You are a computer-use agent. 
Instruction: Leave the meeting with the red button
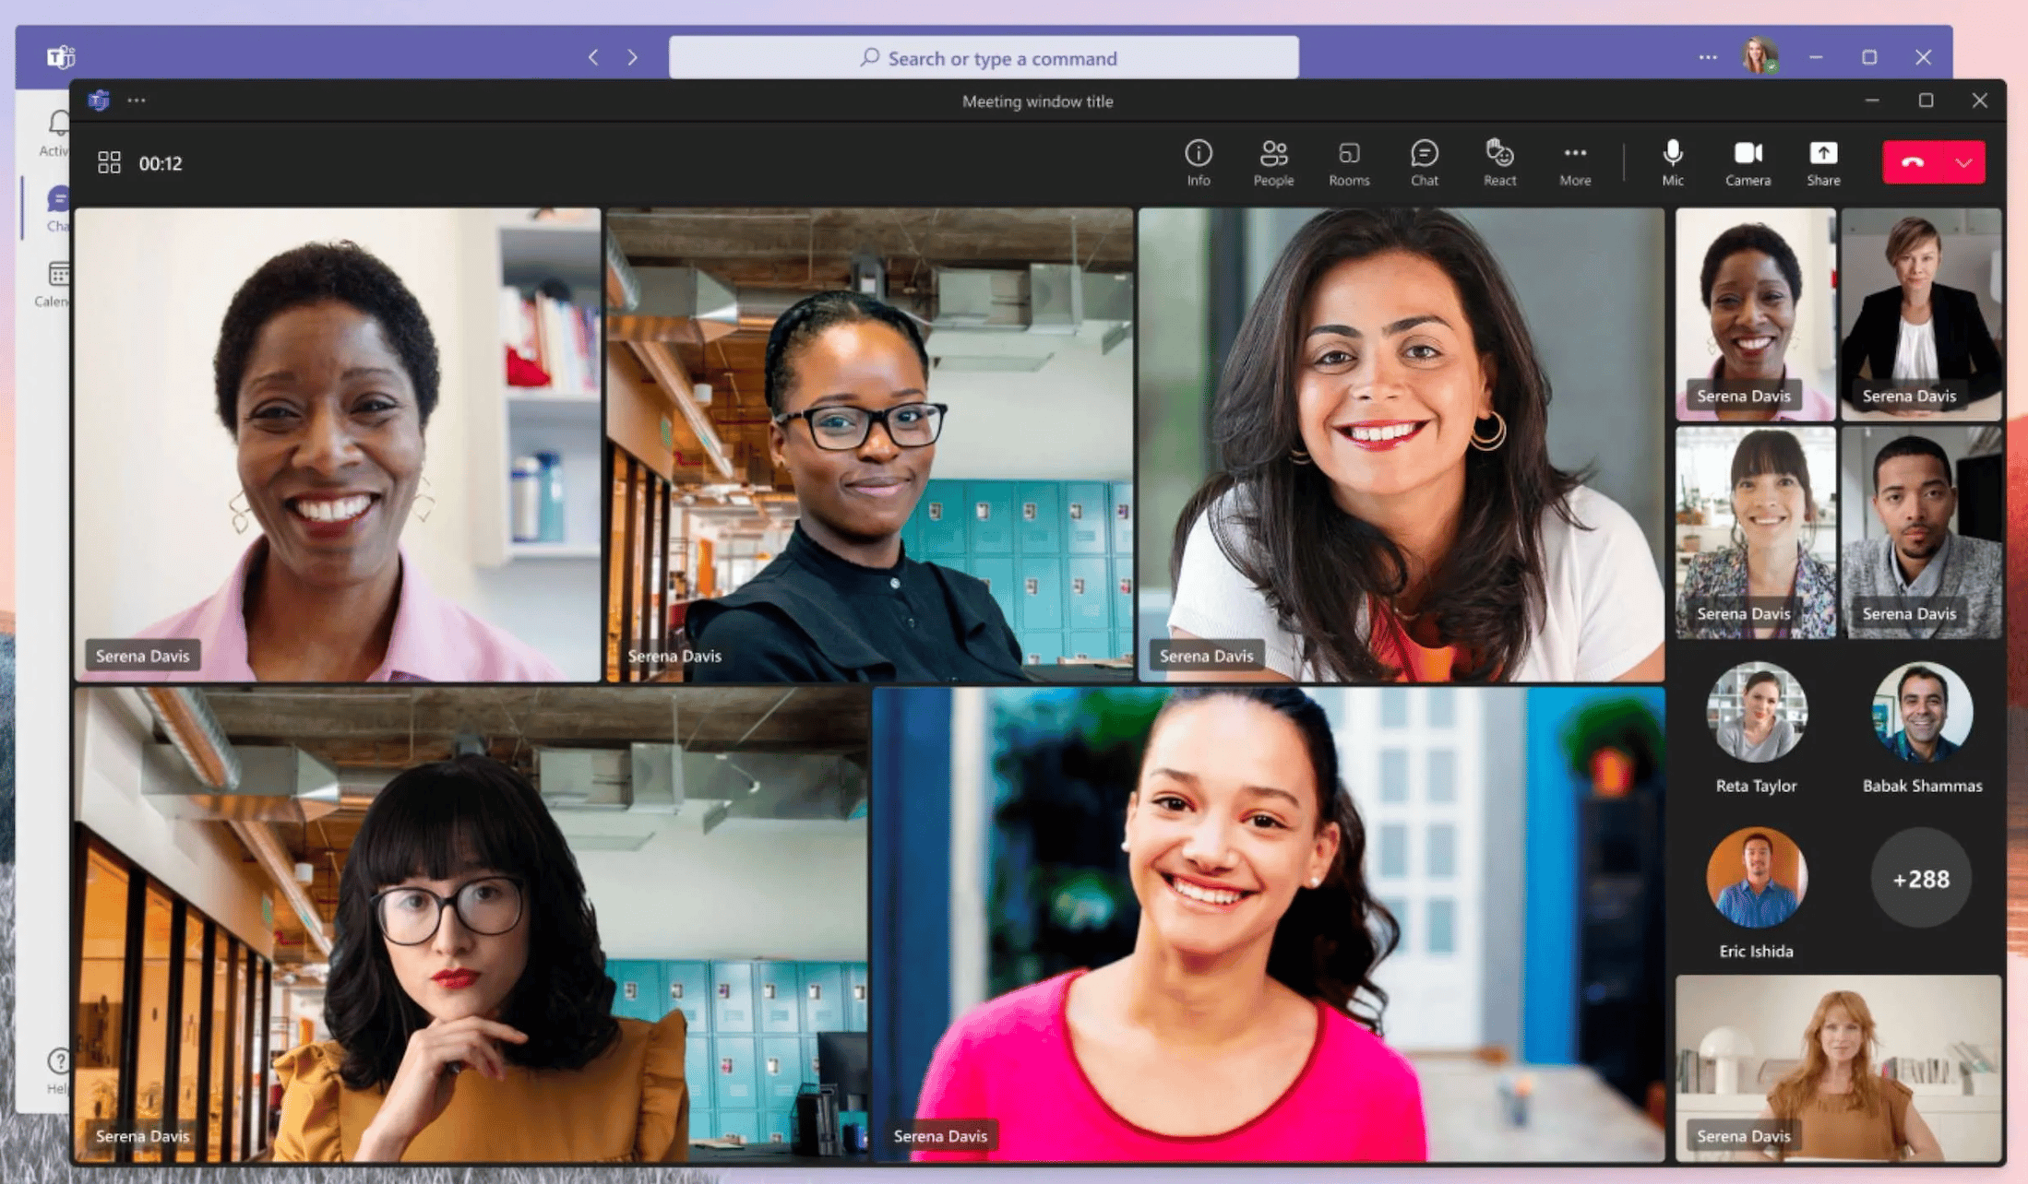[1912, 161]
